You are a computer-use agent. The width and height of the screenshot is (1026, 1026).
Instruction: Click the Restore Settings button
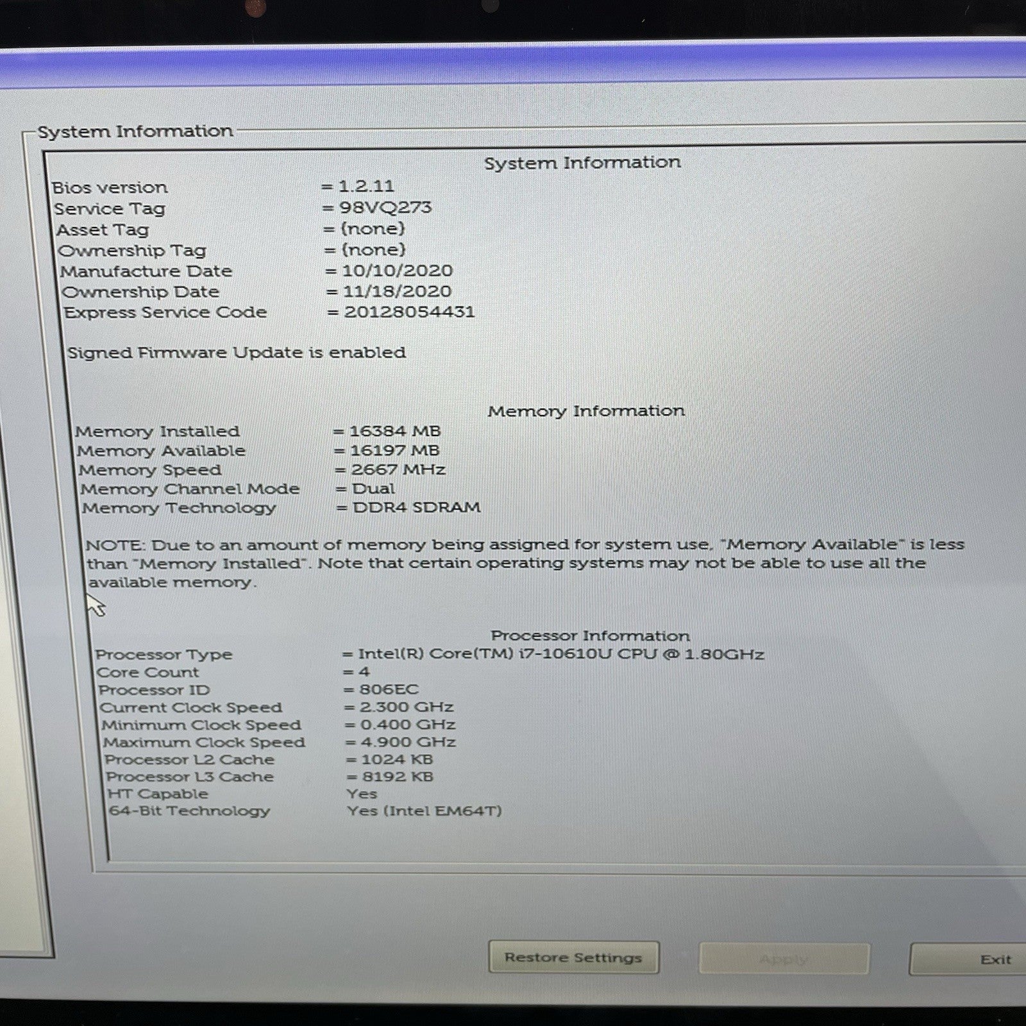click(573, 957)
